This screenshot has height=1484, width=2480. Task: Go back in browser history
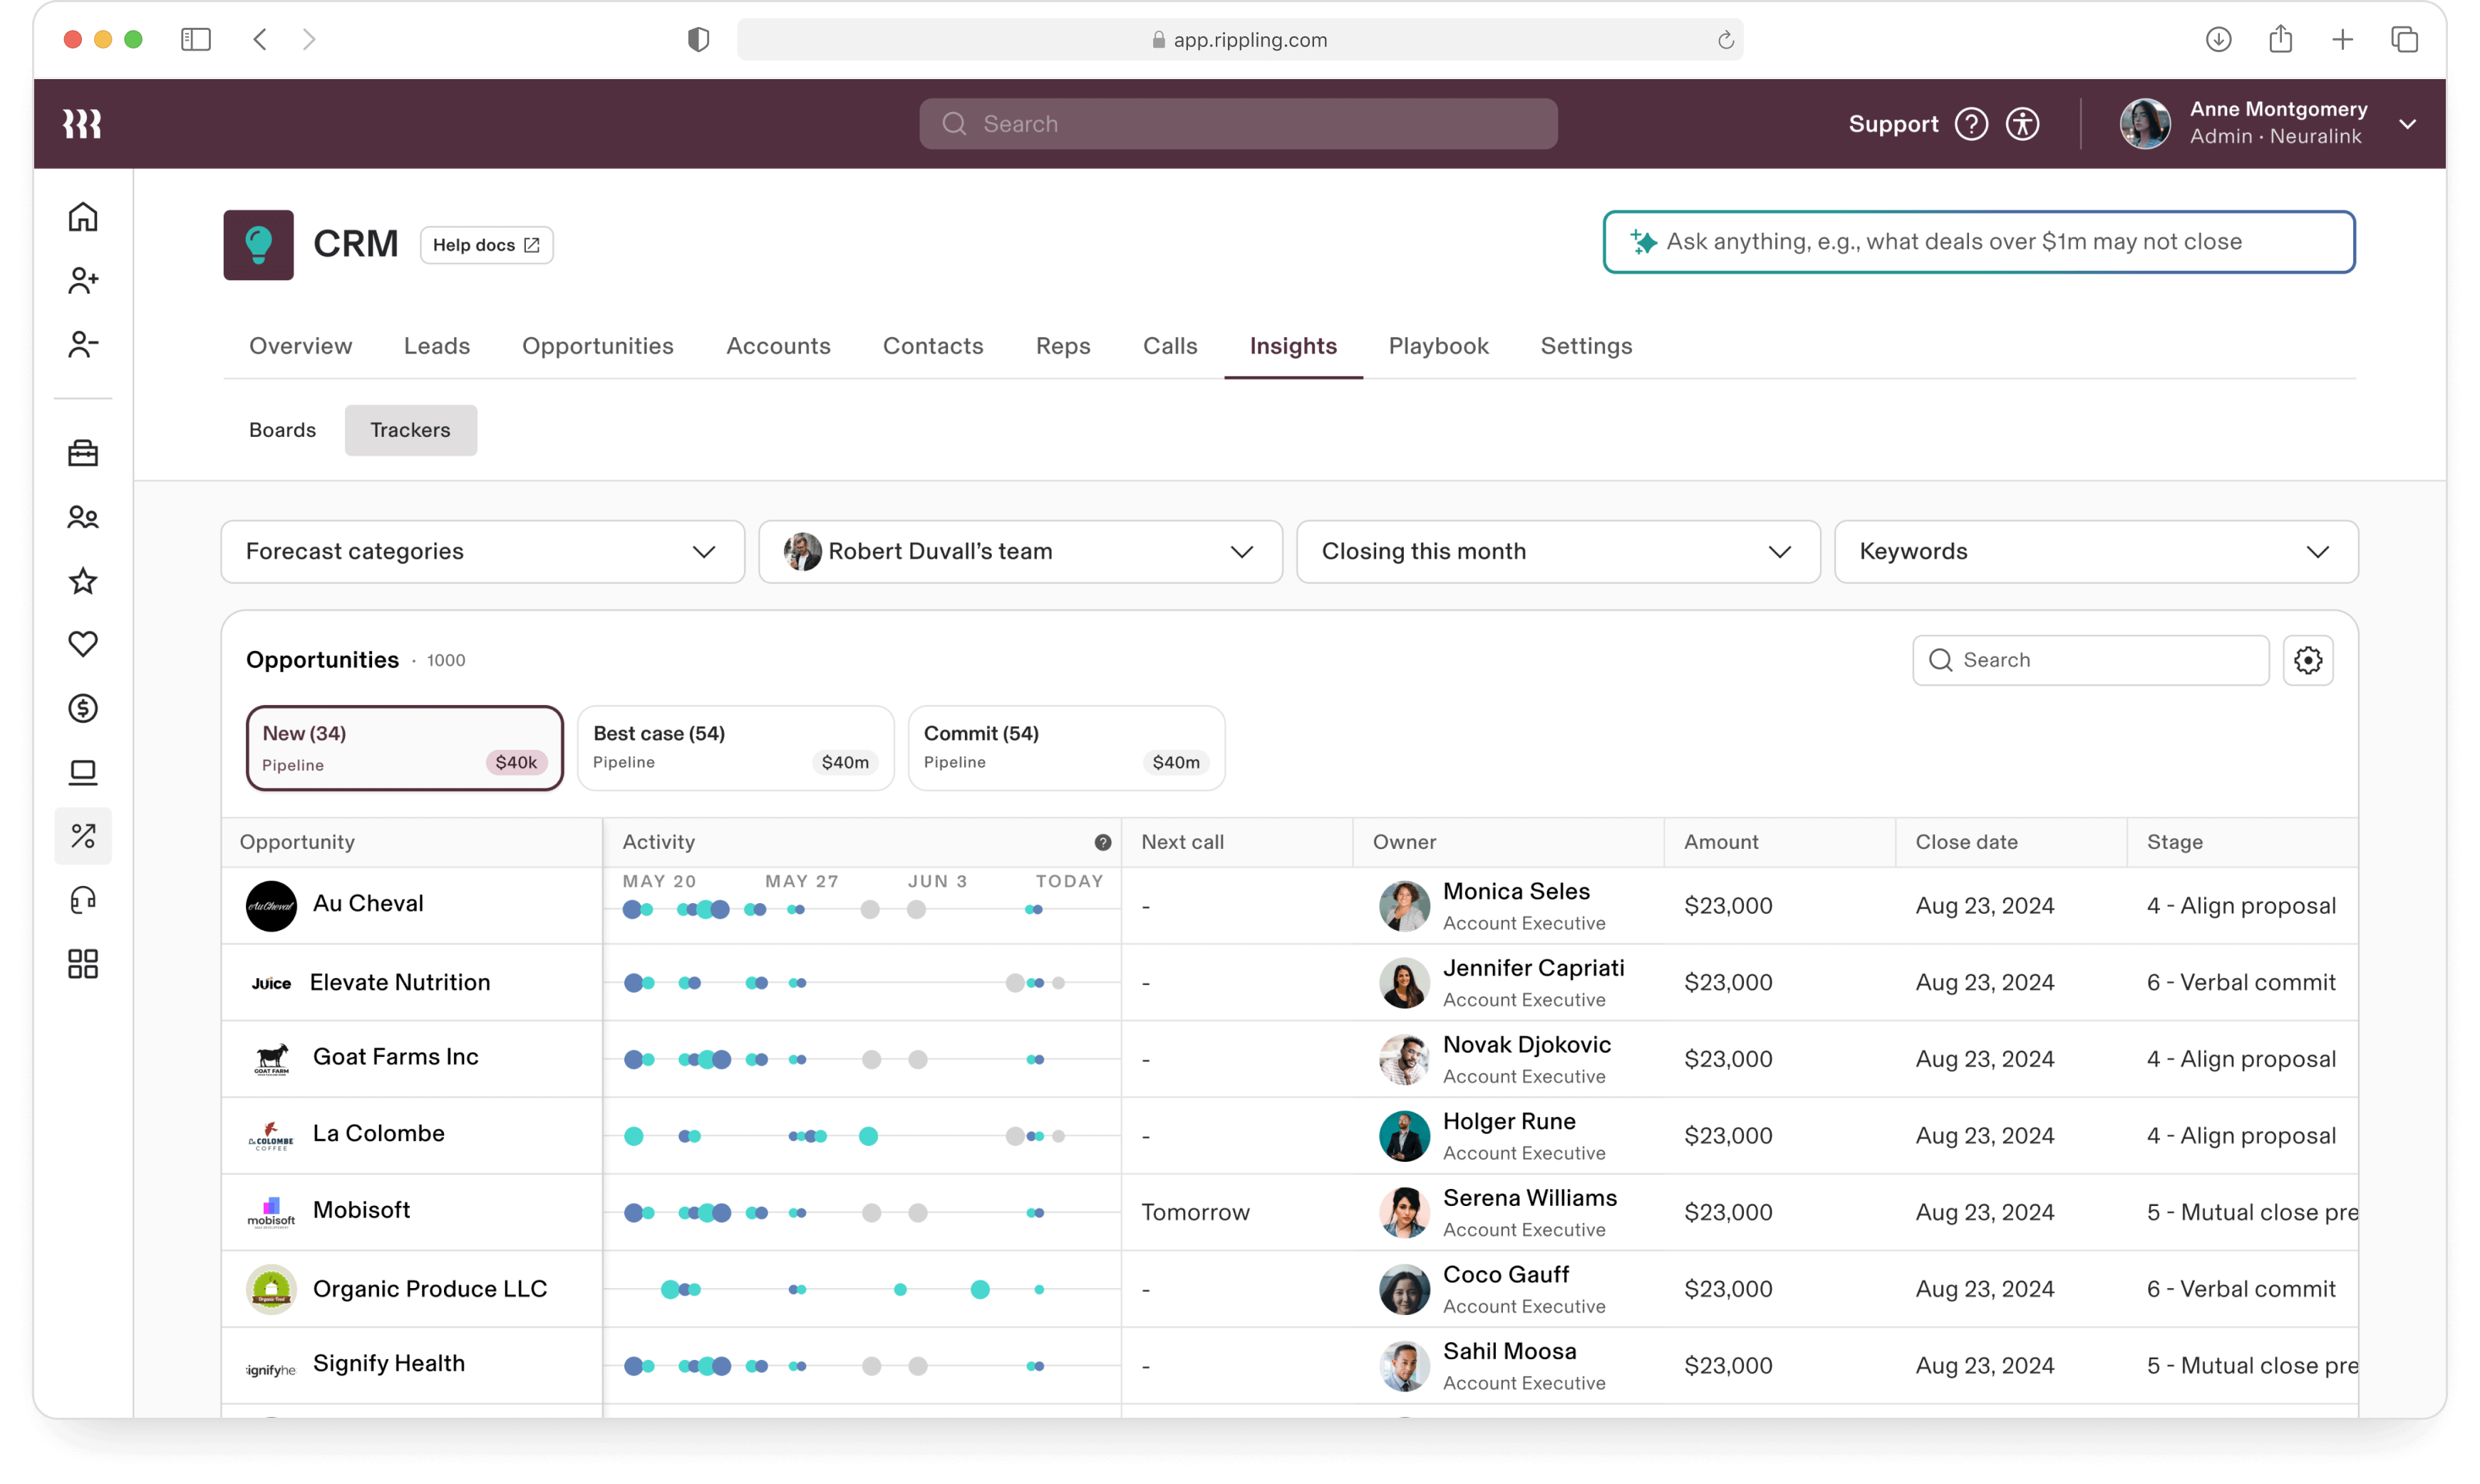tap(260, 39)
